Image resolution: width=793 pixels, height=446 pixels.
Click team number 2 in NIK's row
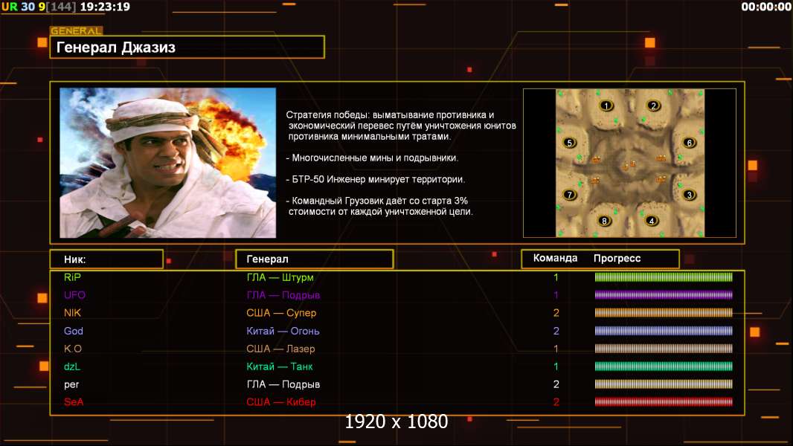[556, 313]
